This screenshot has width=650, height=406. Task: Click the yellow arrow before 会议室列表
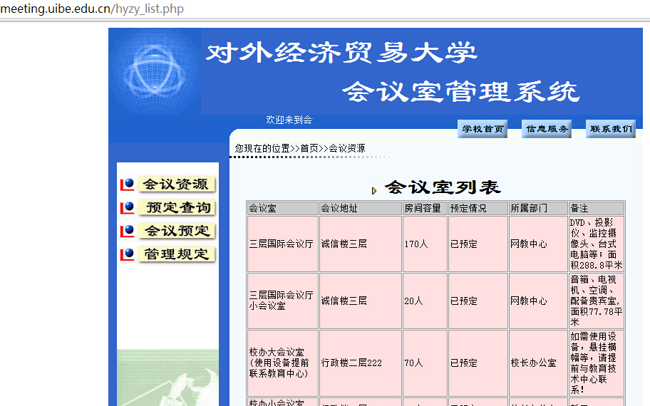[x=374, y=191]
